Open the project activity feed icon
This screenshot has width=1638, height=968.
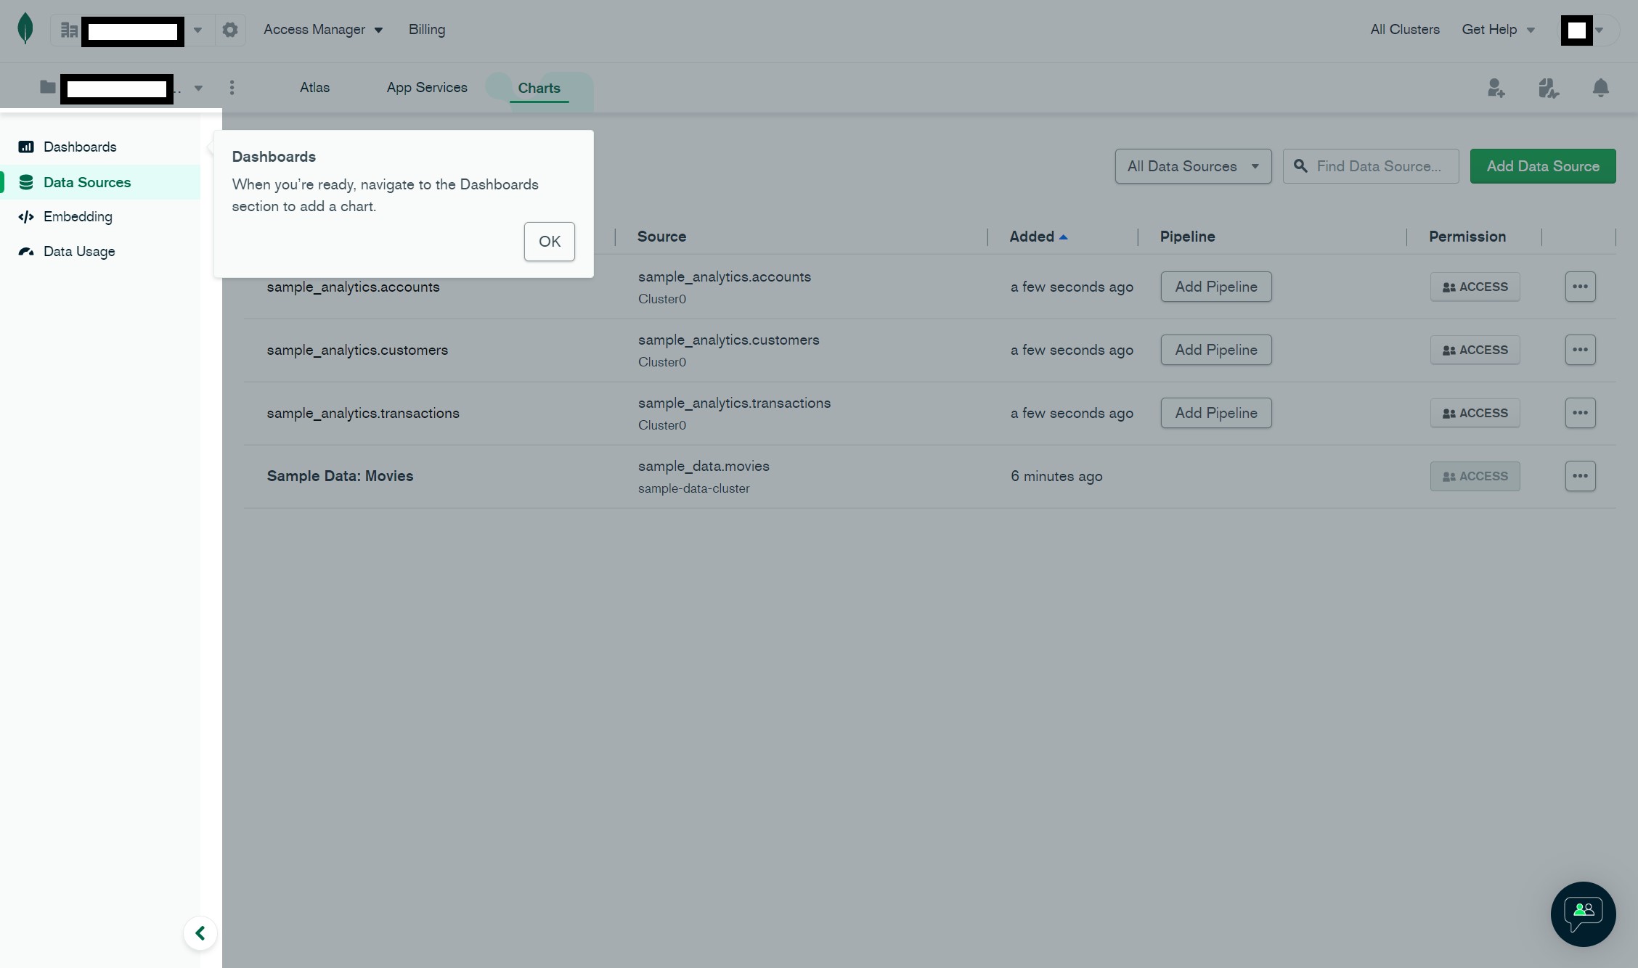[1548, 88]
